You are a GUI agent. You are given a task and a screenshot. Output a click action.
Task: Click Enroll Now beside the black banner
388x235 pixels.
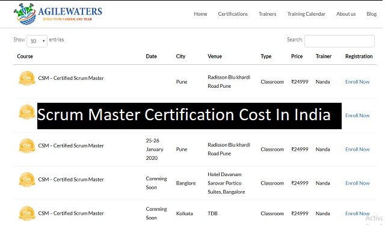pyautogui.click(x=357, y=115)
